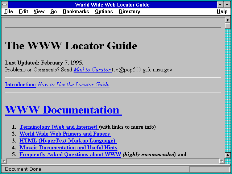
Task: Click the vertical scrollbar track below thumb
Action: tap(228, 91)
